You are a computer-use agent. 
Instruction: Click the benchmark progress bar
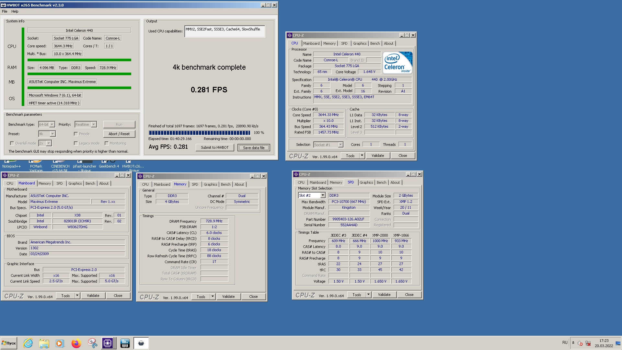199,133
